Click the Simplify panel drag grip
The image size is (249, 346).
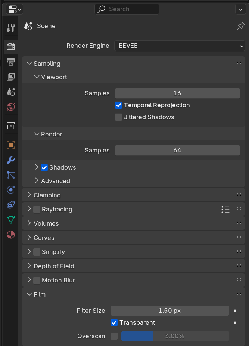[x=238, y=251]
